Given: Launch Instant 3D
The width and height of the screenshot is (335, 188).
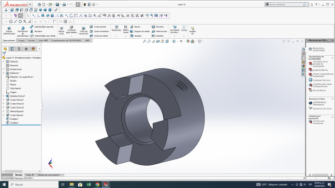Looking at the screenshot, I should (x=193, y=30).
